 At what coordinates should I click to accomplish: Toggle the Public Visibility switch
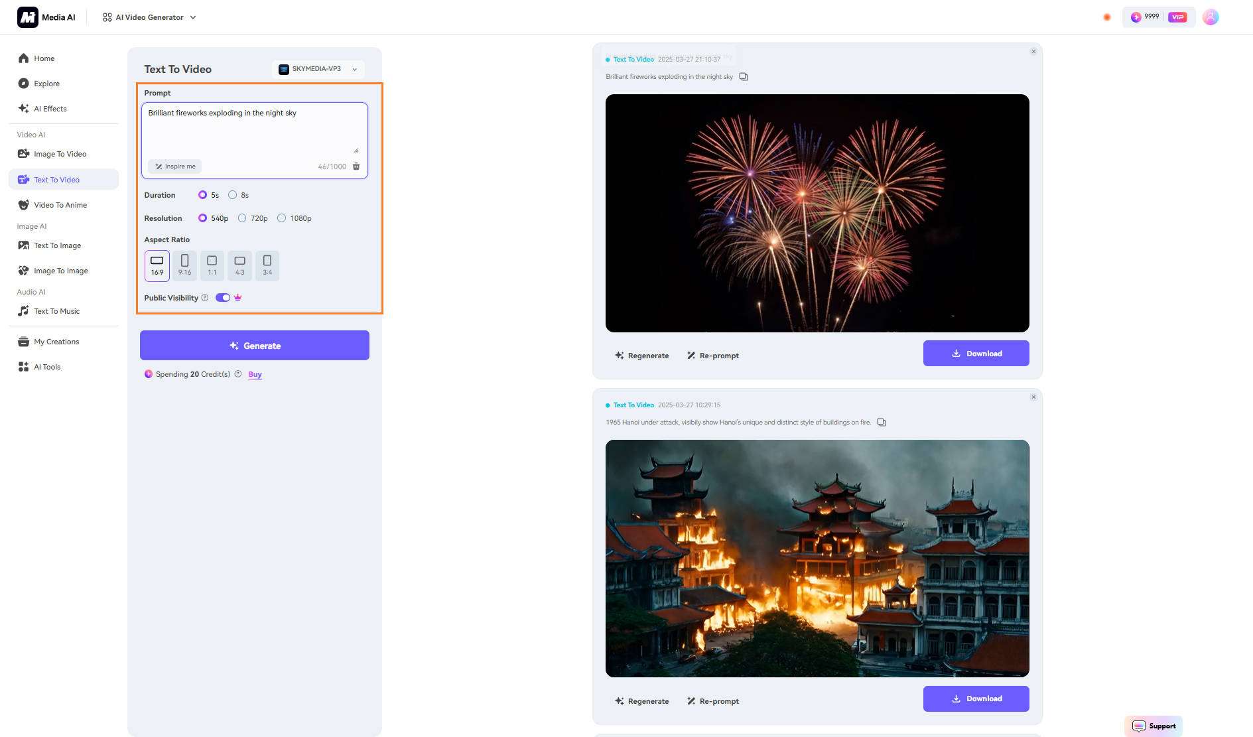pyautogui.click(x=223, y=298)
